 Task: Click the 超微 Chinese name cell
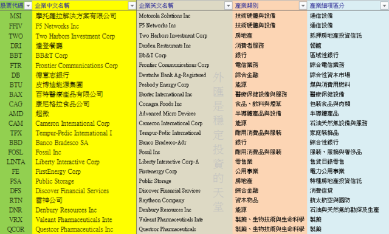pyautogui.click(x=84, y=114)
